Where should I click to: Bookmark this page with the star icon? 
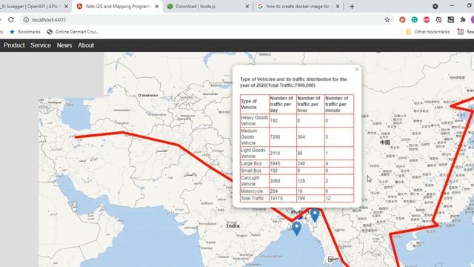(x=387, y=20)
